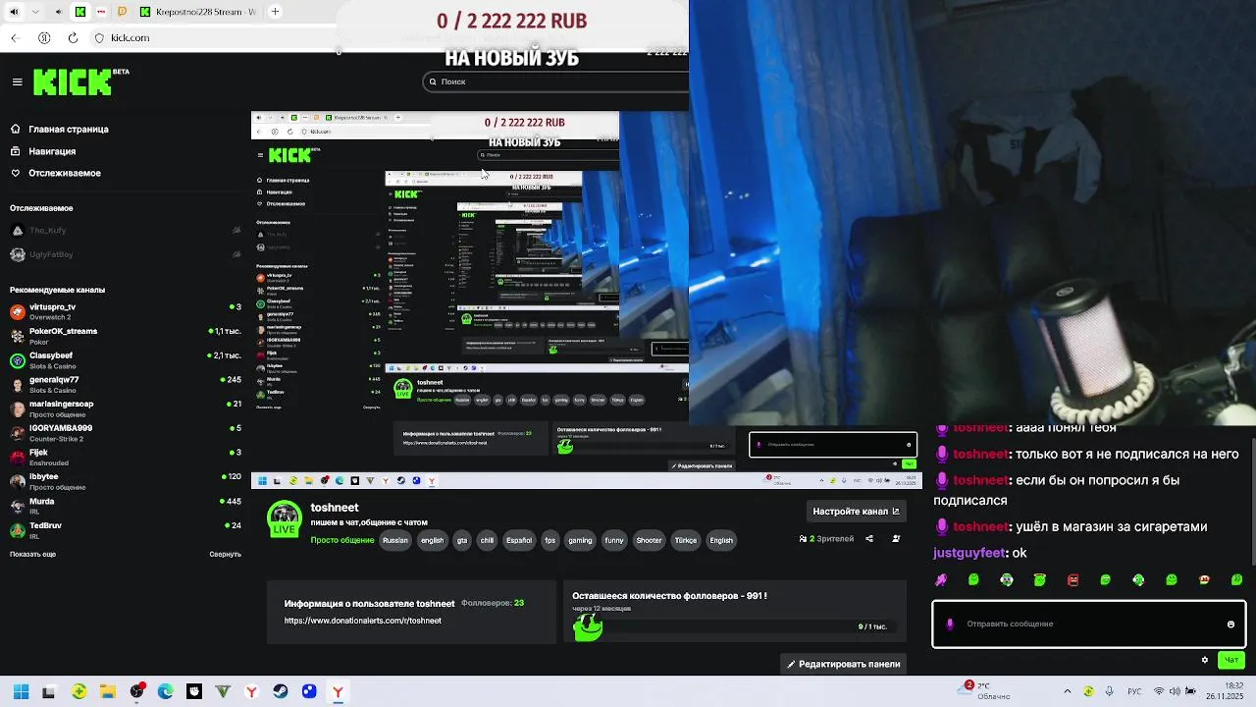Open recommended channel ibbytee
This screenshot has height=707, width=1256.
click(x=126, y=481)
